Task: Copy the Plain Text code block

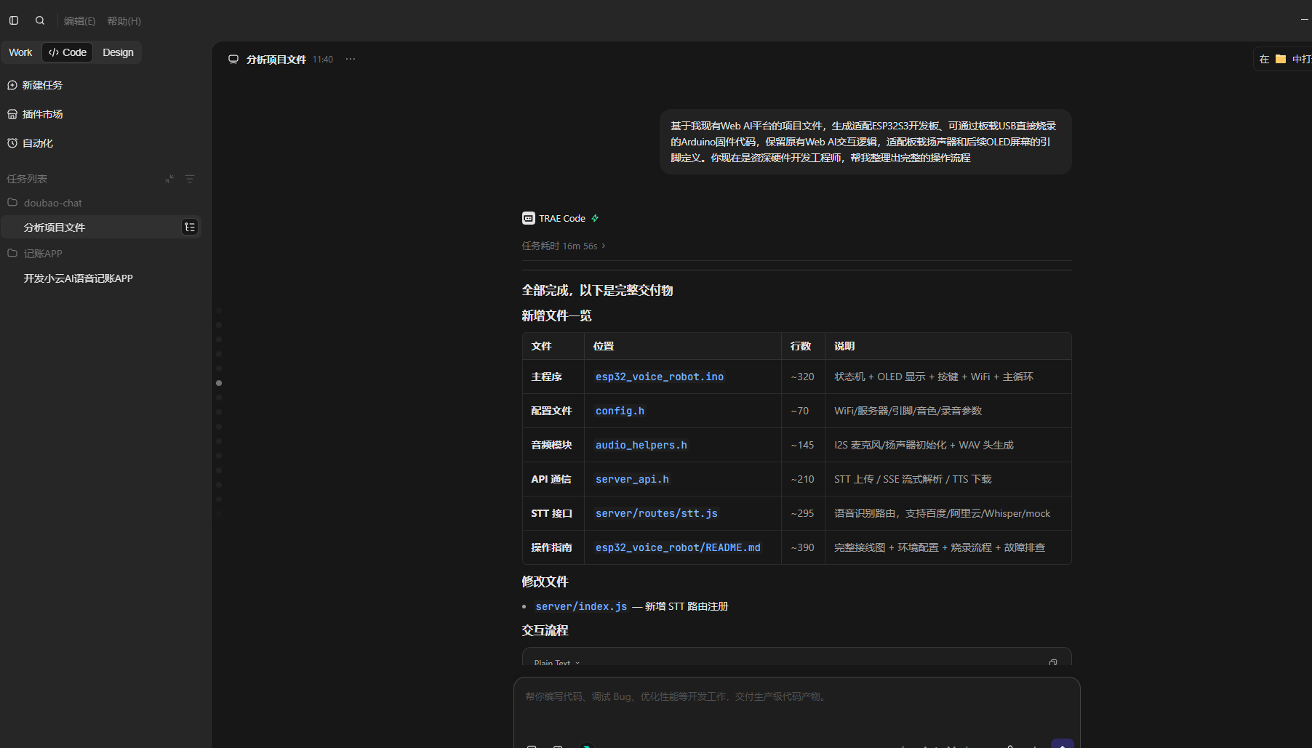Action: 1053,662
